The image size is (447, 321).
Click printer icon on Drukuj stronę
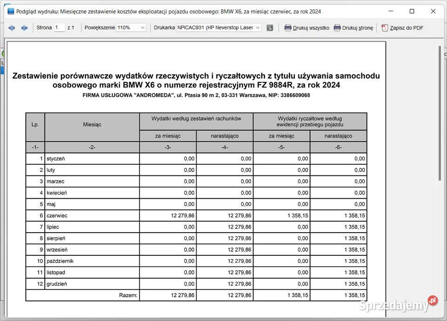click(337, 27)
